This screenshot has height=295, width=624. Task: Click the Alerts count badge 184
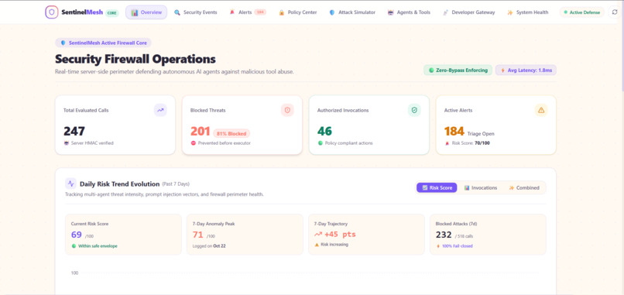tap(260, 12)
